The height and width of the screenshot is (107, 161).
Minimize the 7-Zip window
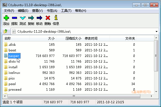click(136, 5)
